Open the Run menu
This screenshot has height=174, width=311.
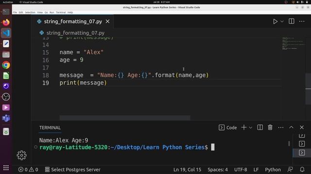pyautogui.click(x=52, y=13)
